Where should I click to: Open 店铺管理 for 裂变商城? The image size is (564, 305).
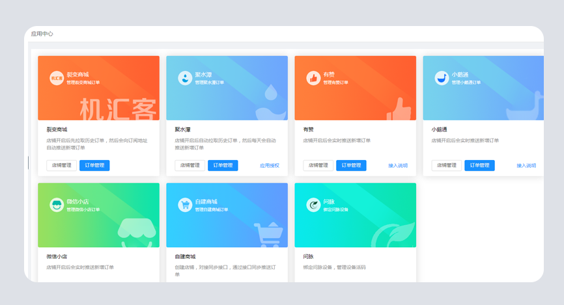[x=62, y=165]
